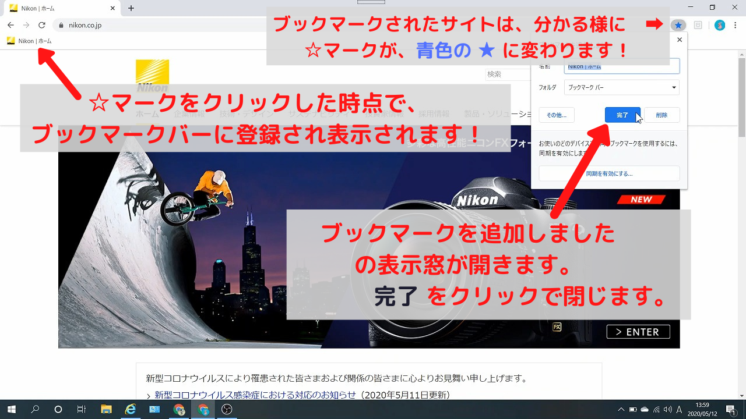Viewport: 746px width, 419px height.
Task: Open network Wi-Fi tray icon
Action: 656,409
